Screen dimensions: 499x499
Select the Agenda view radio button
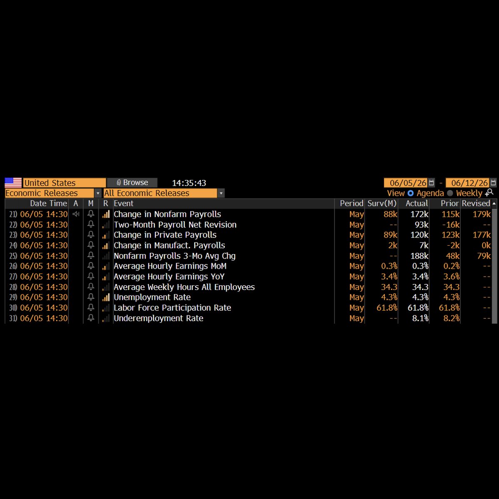(x=410, y=193)
